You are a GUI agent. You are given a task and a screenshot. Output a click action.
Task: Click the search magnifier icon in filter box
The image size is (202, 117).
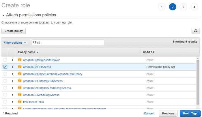coord(35,42)
